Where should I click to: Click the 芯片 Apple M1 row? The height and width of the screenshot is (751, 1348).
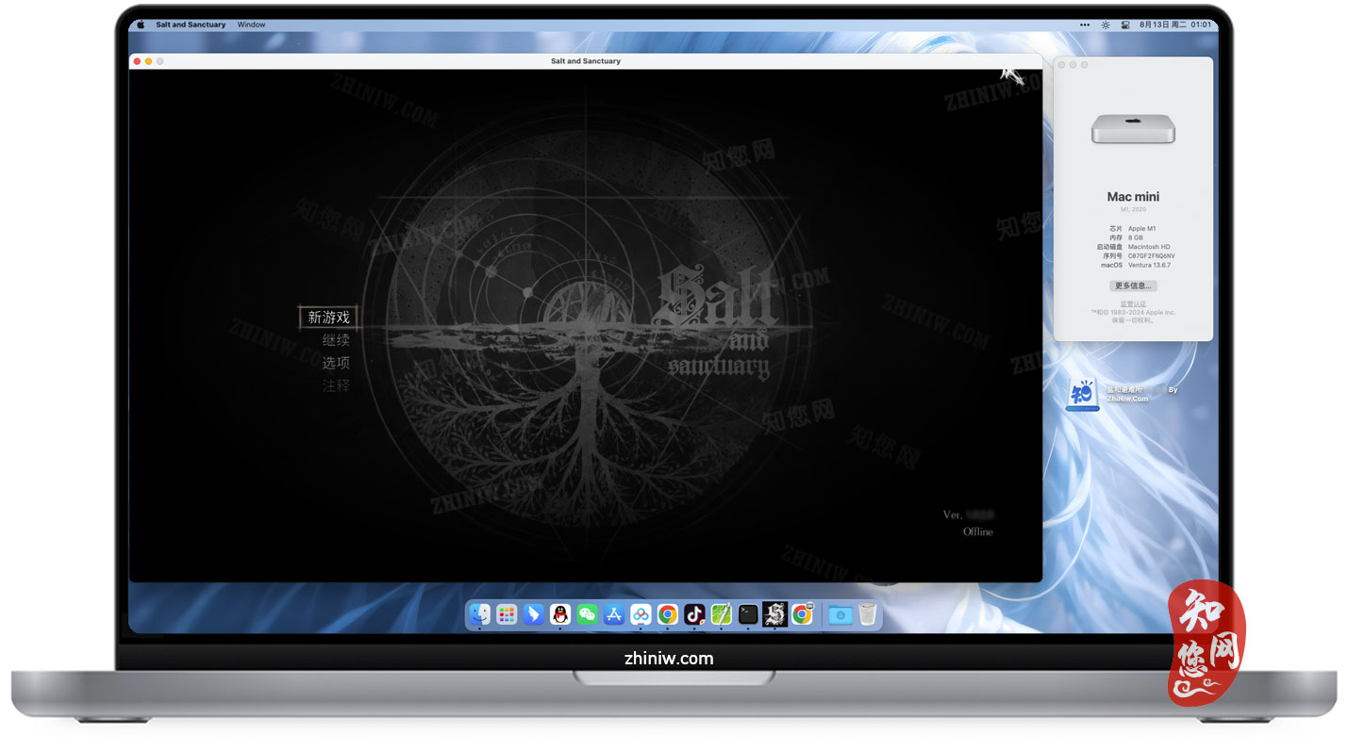pyautogui.click(x=1131, y=228)
